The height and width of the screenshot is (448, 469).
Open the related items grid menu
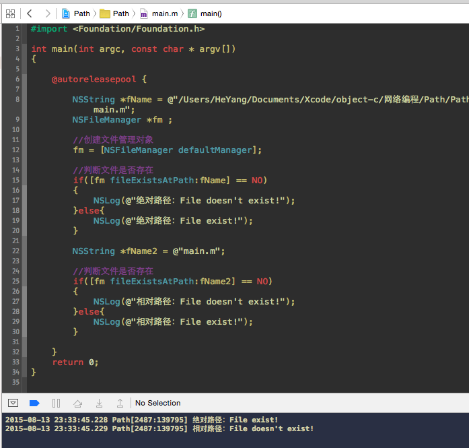pyautogui.click(x=11, y=13)
